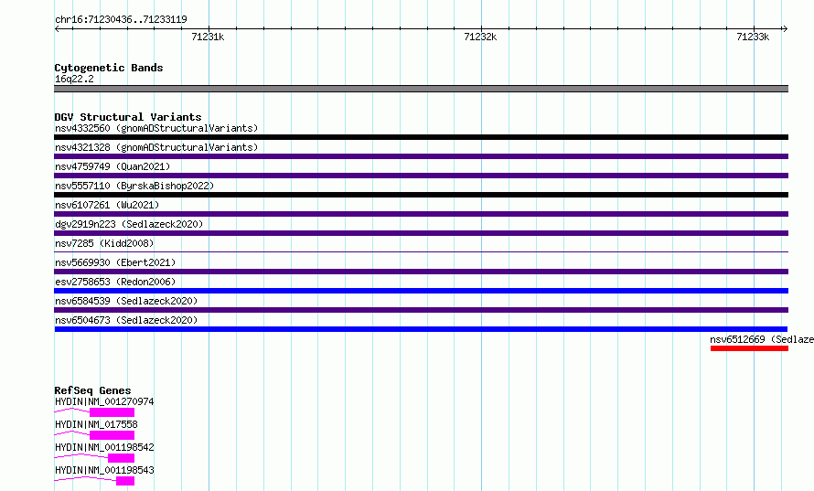Click the 71231k ruler tick mark

pos(209,29)
